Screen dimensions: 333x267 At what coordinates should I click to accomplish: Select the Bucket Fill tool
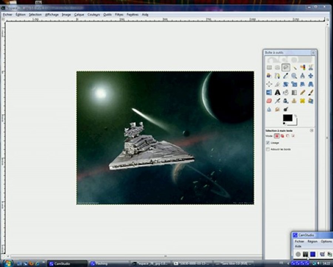click(x=286, y=92)
